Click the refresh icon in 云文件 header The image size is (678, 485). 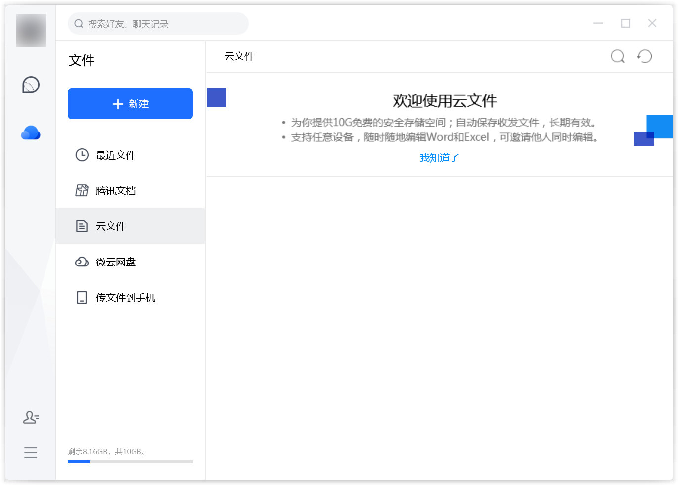coord(644,56)
